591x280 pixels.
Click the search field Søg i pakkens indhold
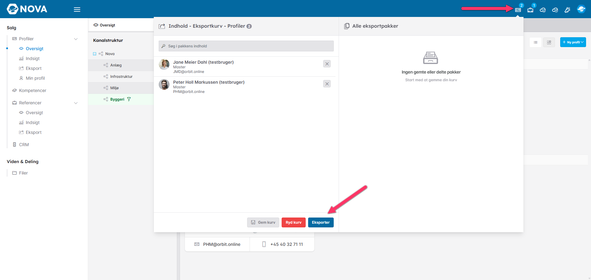click(x=246, y=46)
